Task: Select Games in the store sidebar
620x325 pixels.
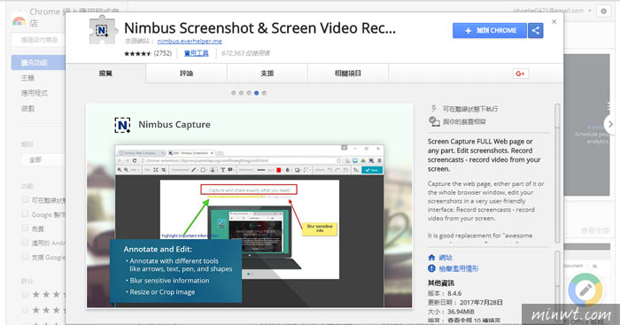Action: [27, 108]
